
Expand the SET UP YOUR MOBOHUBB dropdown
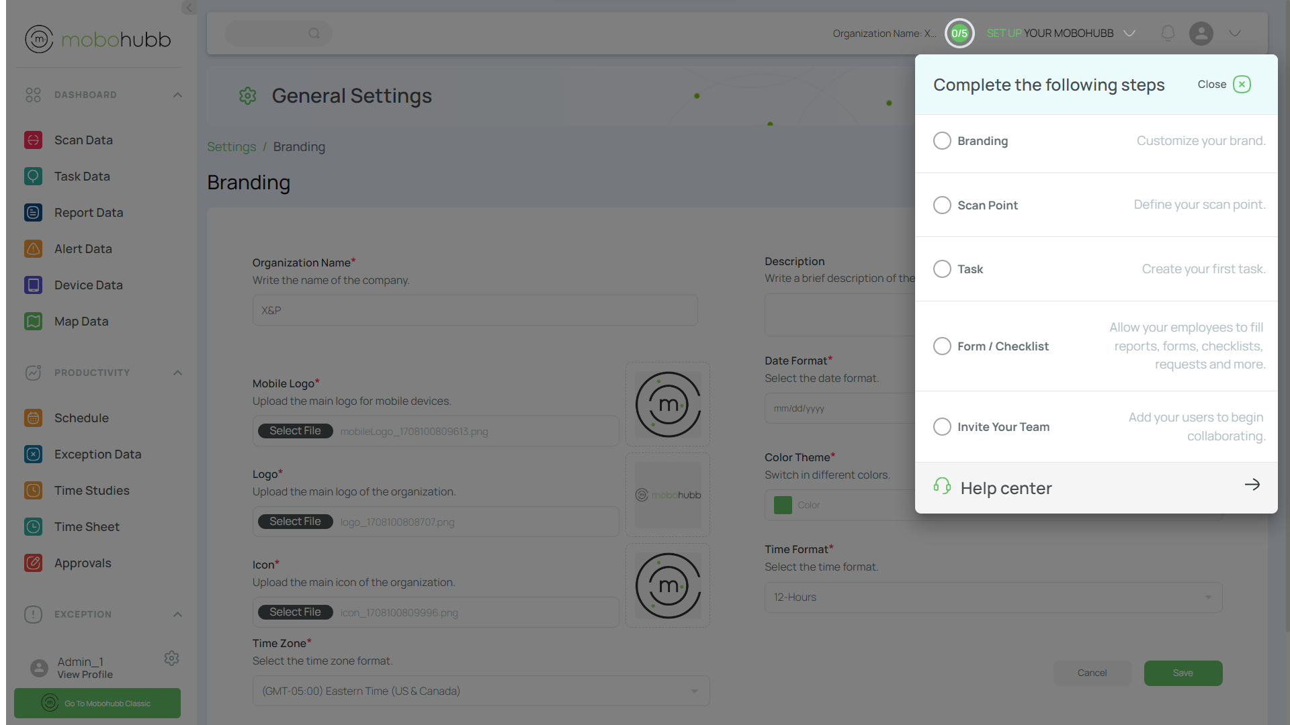(1129, 33)
